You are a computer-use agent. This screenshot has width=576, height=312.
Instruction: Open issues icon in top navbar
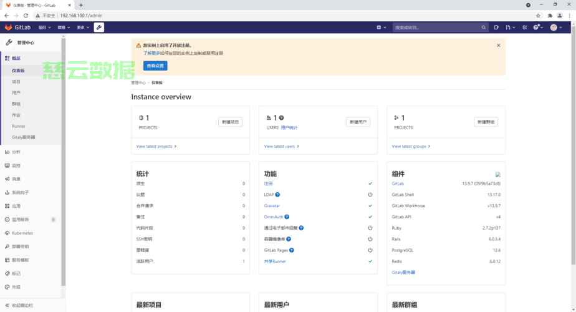[x=496, y=27]
